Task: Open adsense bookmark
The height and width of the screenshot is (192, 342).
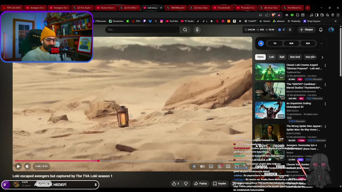Action: point(279,21)
